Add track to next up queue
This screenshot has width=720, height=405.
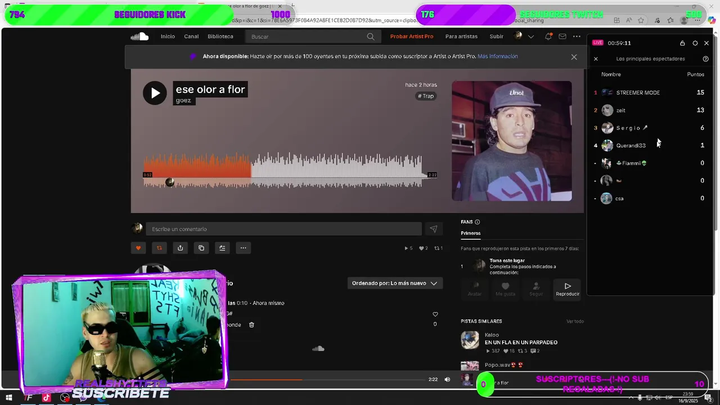(222, 248)
